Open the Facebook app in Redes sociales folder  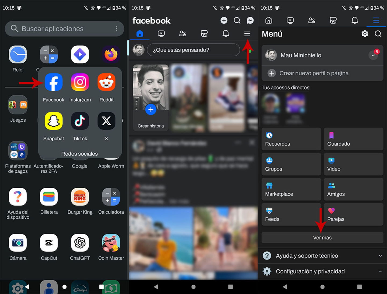pyautogui.click(x=53, y=82)
